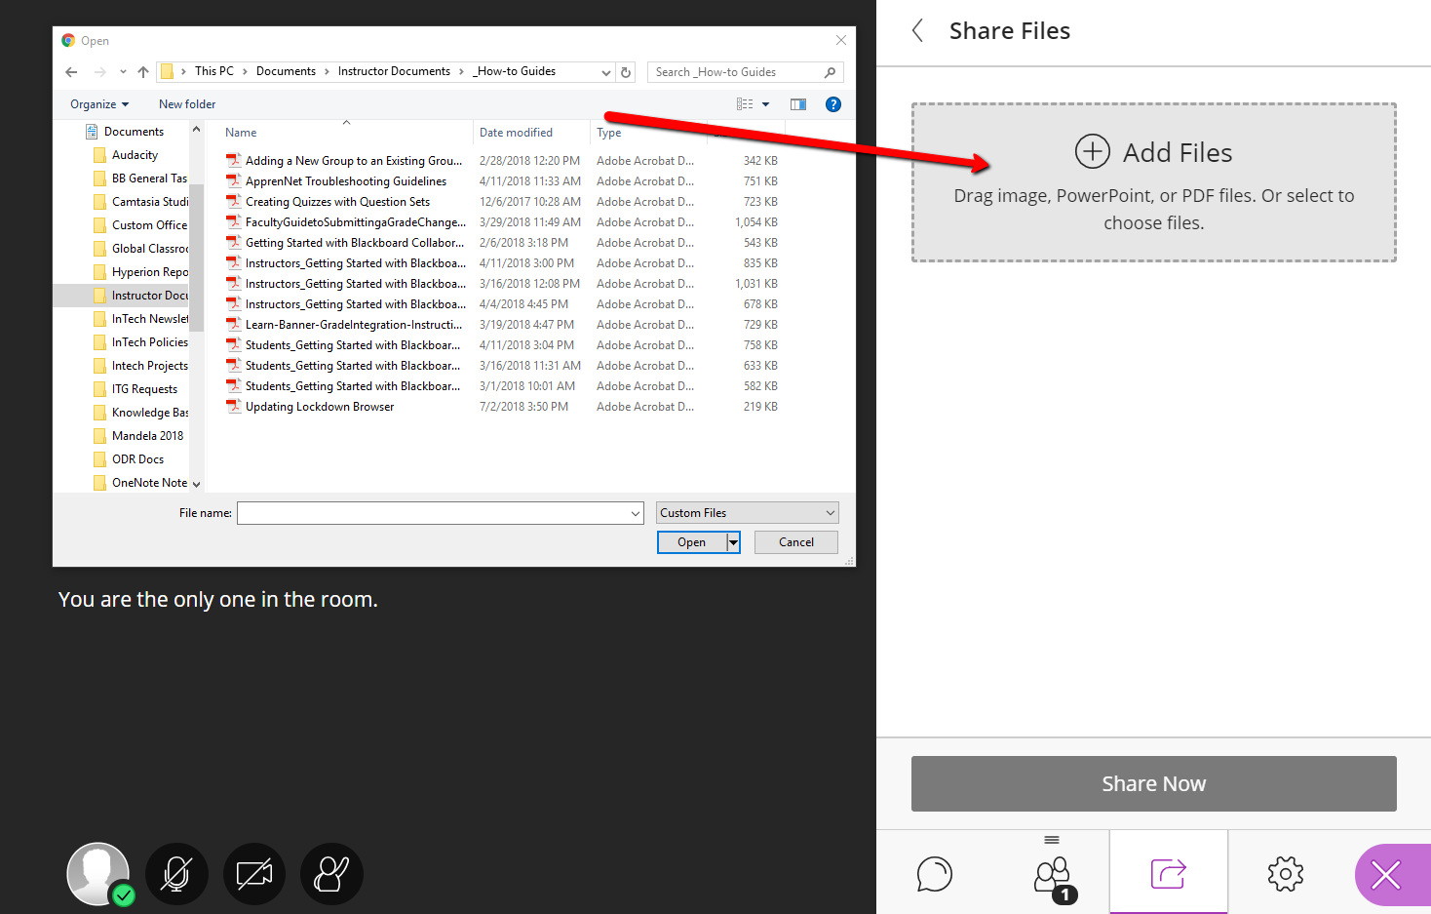Click the Open button in file dialog
The width and height of the screenshot is (1431, 914).
[691, 542]
